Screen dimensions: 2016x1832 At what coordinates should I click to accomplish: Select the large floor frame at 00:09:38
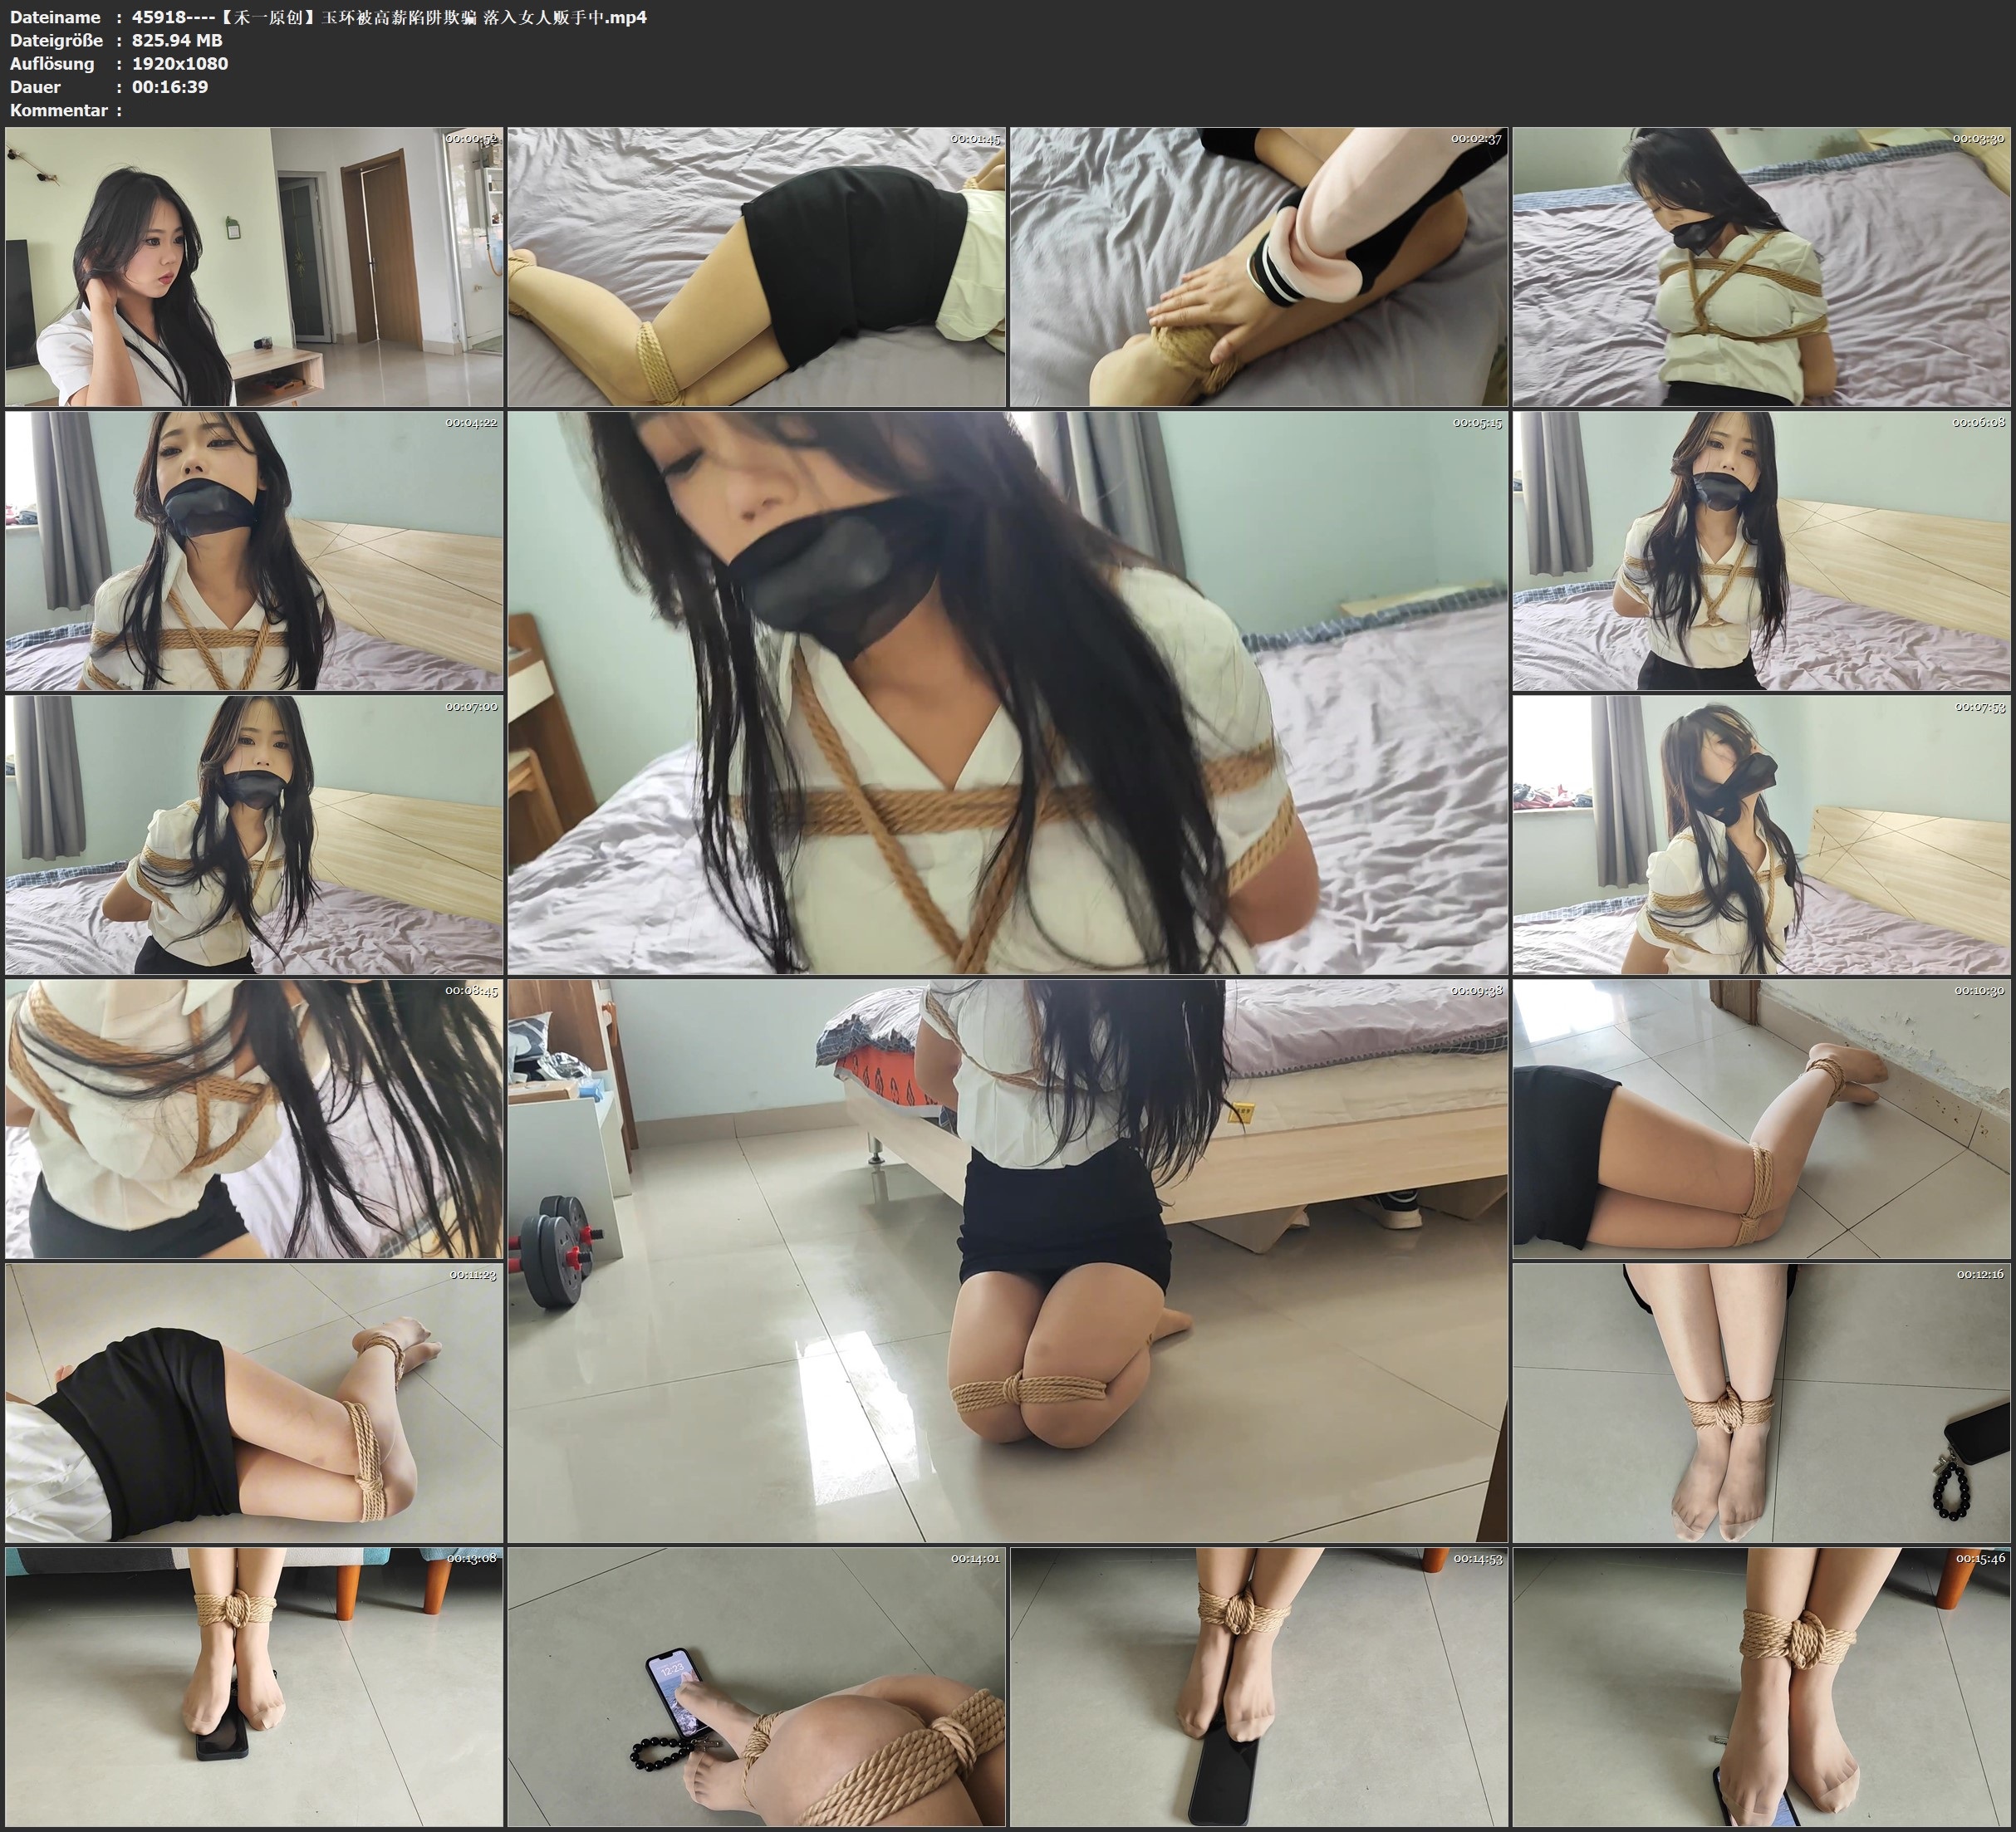(x=1007, y=1261)
